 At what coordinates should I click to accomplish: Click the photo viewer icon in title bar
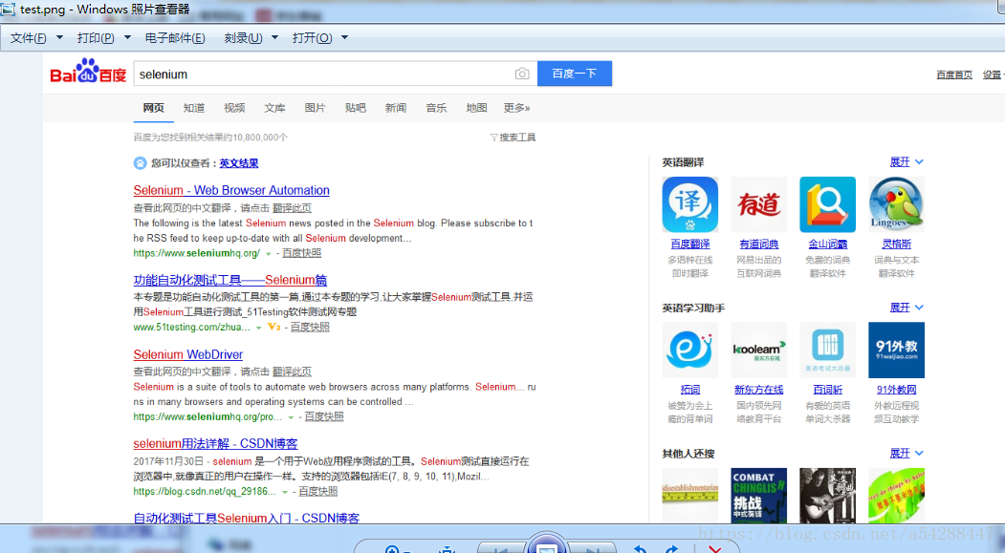(8, 9)
